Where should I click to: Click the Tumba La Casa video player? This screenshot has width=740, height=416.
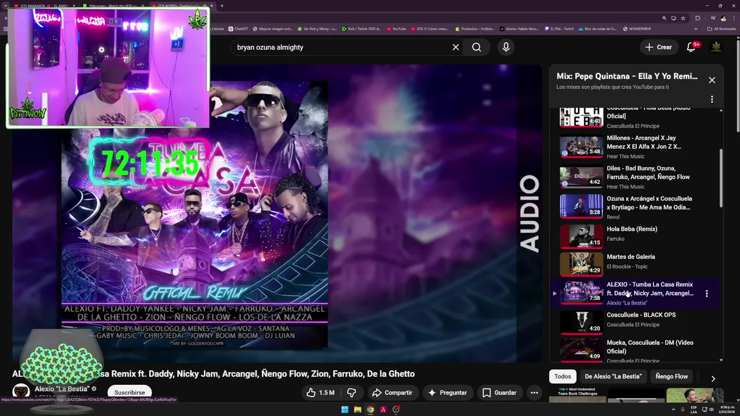coord(277,214)
